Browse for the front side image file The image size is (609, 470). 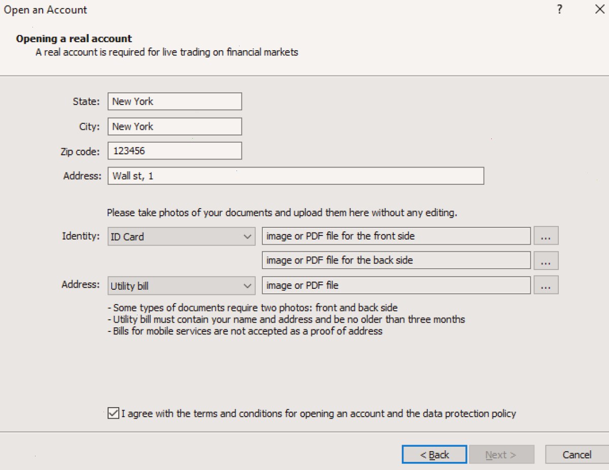pos(546,236)
